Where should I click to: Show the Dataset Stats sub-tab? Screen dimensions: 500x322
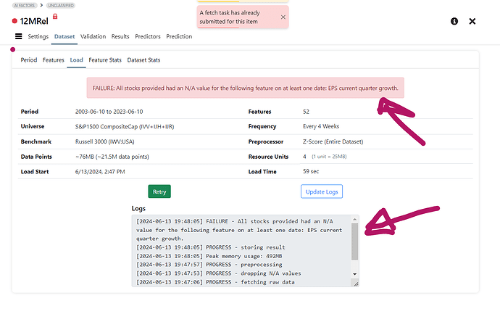click(x=144, y=60)
